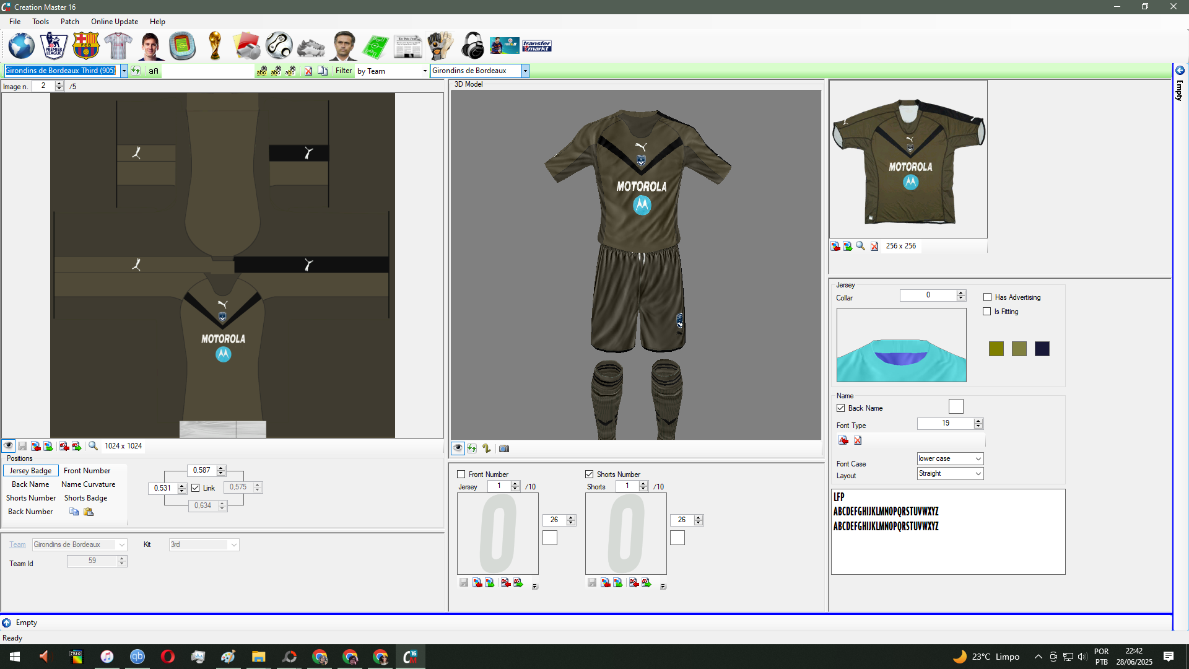The image size is (1189, 669).
Task: Open the Font Case lower case dropdown
Action: (951, 459)
